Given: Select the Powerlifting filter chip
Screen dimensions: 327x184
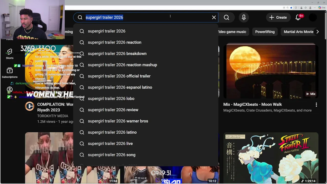Looking at the screenshot, I should [x=265, y=32].
